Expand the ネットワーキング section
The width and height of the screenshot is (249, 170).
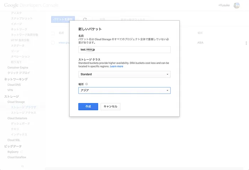(16, 79)
